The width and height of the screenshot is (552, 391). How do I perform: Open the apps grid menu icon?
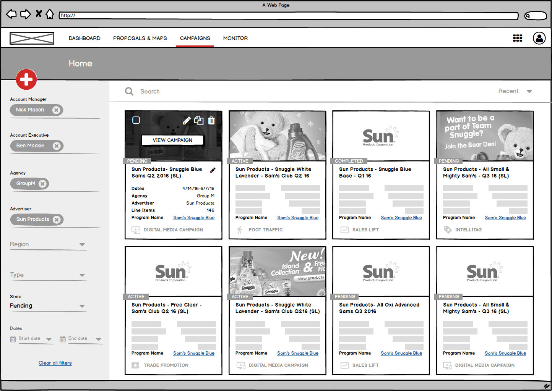click(517, 38)
